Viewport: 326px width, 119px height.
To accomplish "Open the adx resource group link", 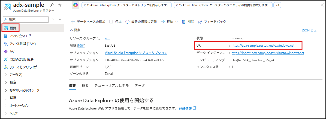I will [107, 38].
